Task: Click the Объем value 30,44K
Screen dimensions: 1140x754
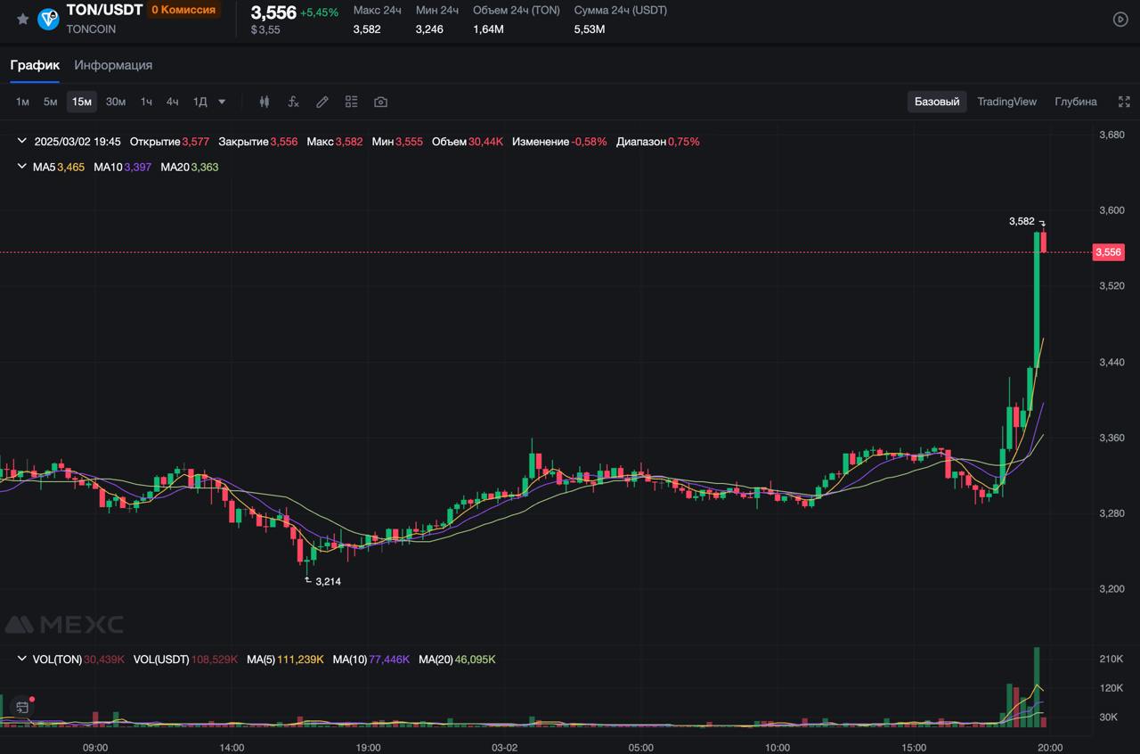Action: [x=486, y=142]
